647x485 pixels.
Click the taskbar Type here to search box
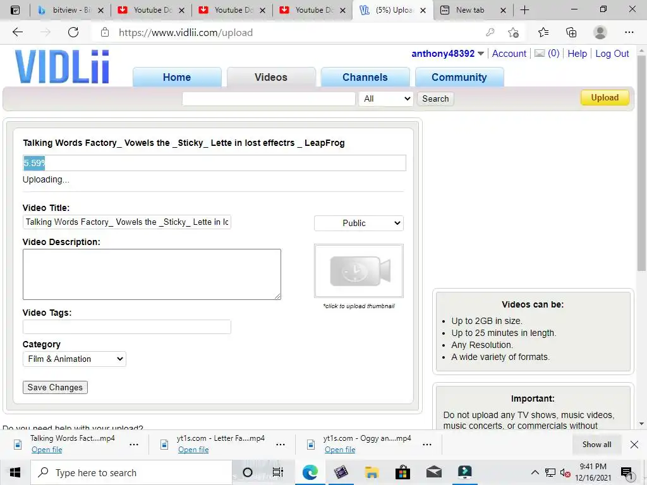pyautogui.click(x=131, y=472)
